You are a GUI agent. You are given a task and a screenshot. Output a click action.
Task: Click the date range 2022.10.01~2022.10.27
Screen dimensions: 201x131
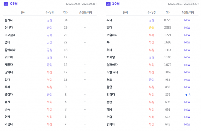(183, 4)
